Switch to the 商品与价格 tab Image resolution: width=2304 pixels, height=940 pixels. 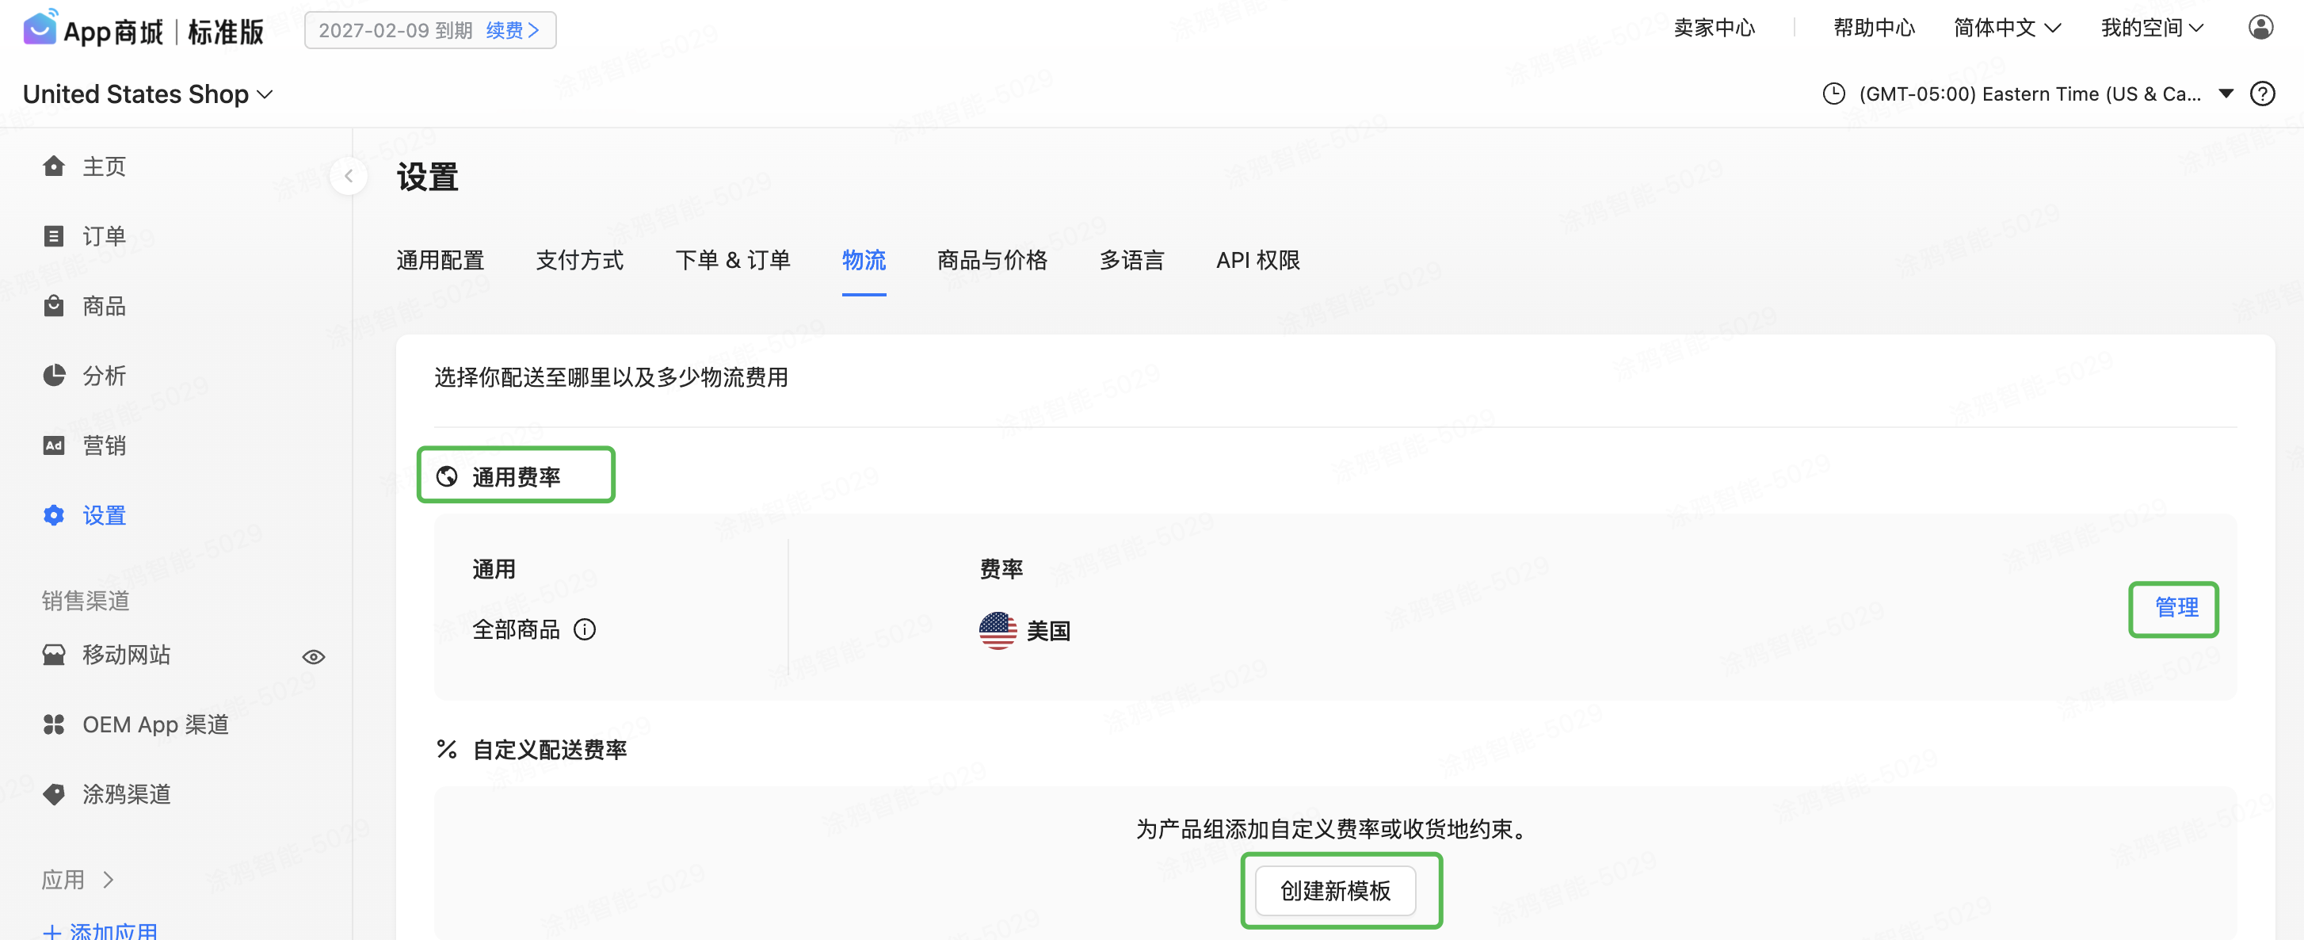tap(992, 260)
